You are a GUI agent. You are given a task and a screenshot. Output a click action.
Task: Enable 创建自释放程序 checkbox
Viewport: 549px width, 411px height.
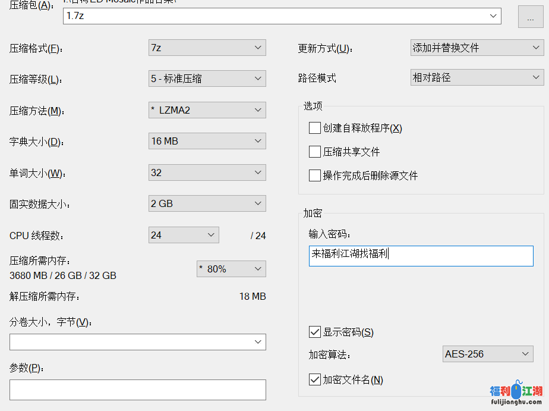(315, 128)
